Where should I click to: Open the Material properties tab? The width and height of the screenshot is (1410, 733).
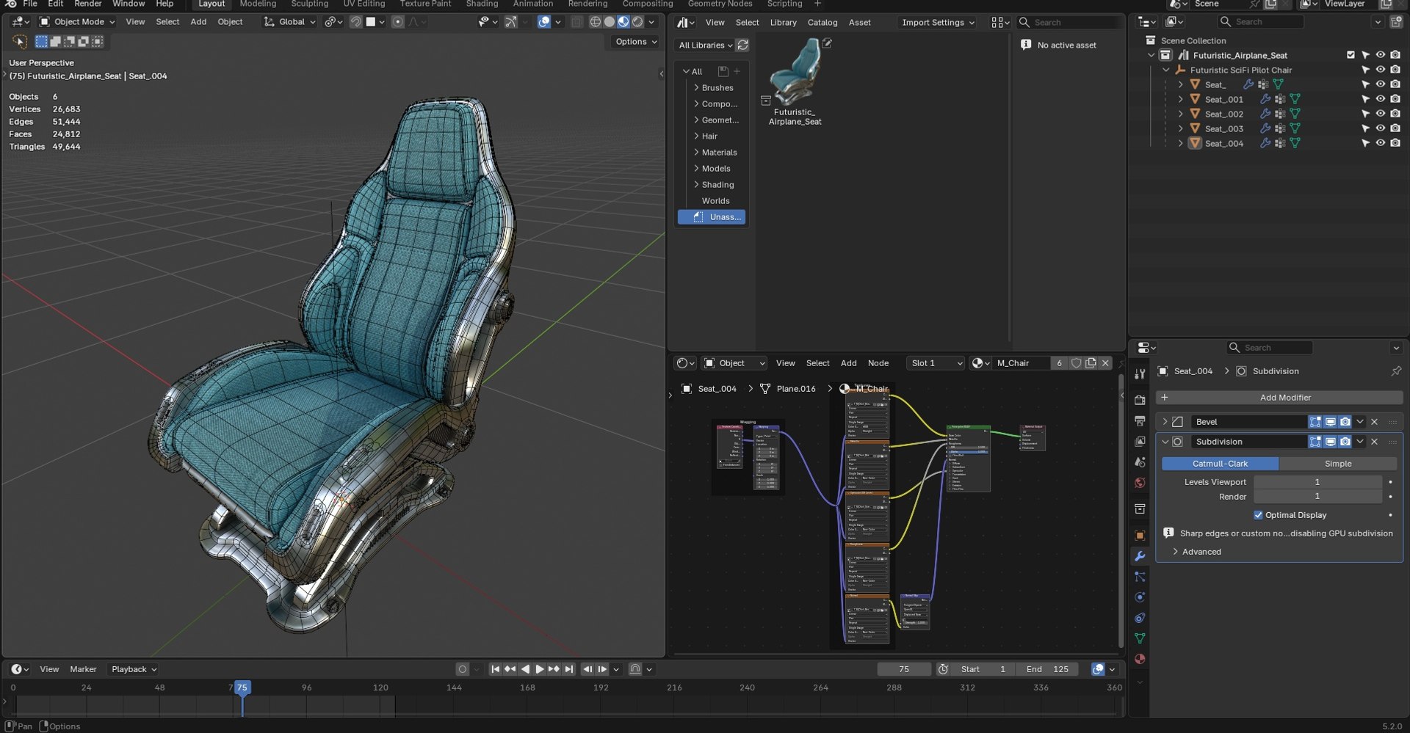(1140, 658)
